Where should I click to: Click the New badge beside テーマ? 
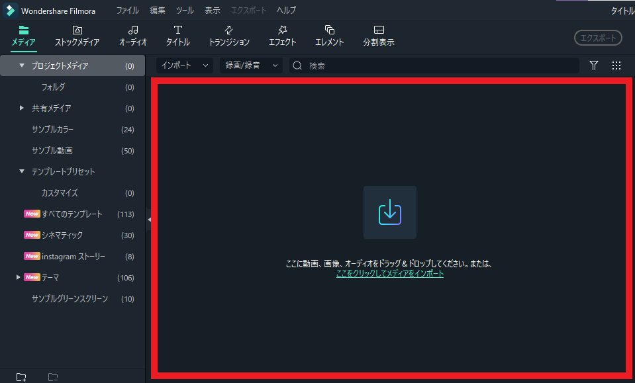tap(32, 277)
